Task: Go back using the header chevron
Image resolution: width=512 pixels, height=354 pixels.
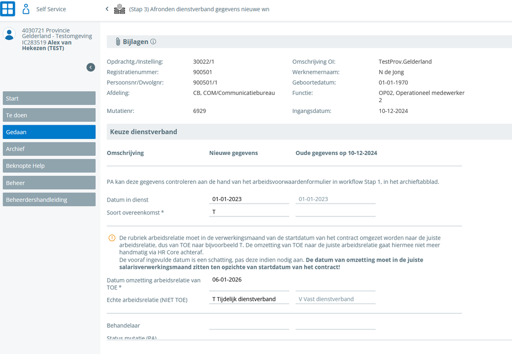Action: click(107, 9)
